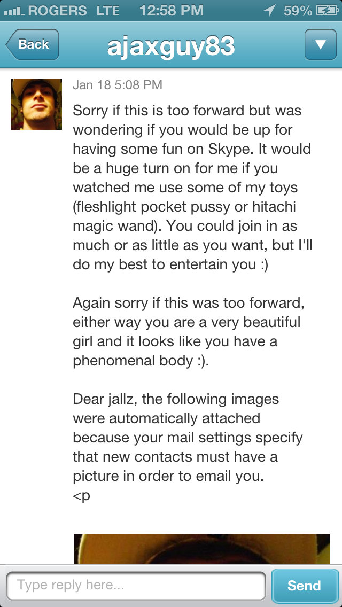Expand the conversation options disclosure triangle
Viewport: 342px width, 607px height.
[x=321, y=45]
